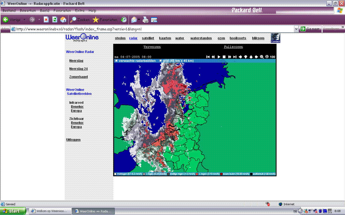Skip to last radar frame

tap(235, 57)
